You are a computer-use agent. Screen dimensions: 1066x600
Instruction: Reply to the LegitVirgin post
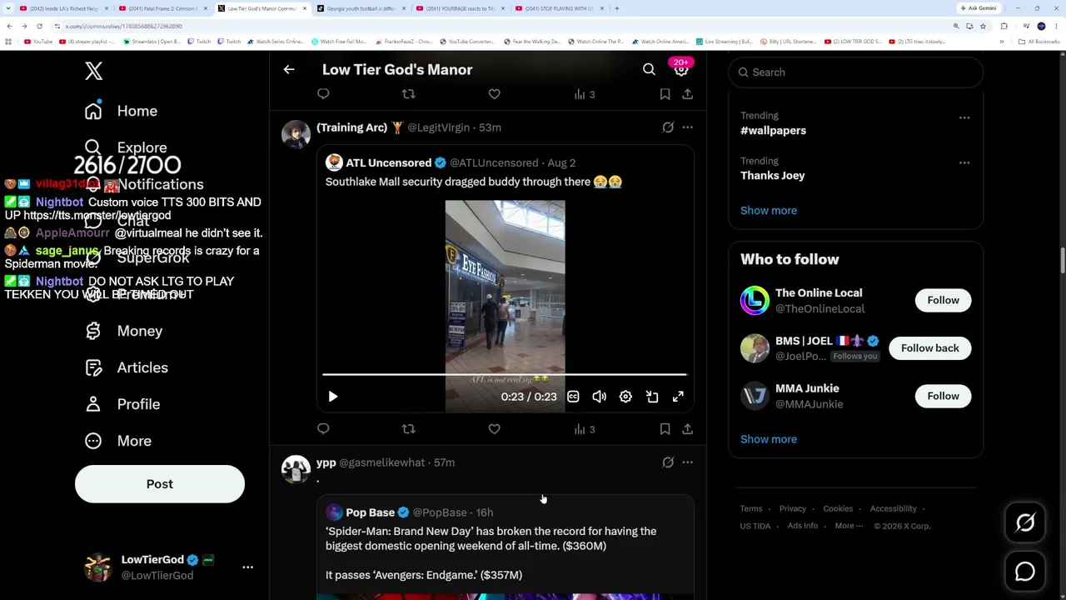(323, 429)
